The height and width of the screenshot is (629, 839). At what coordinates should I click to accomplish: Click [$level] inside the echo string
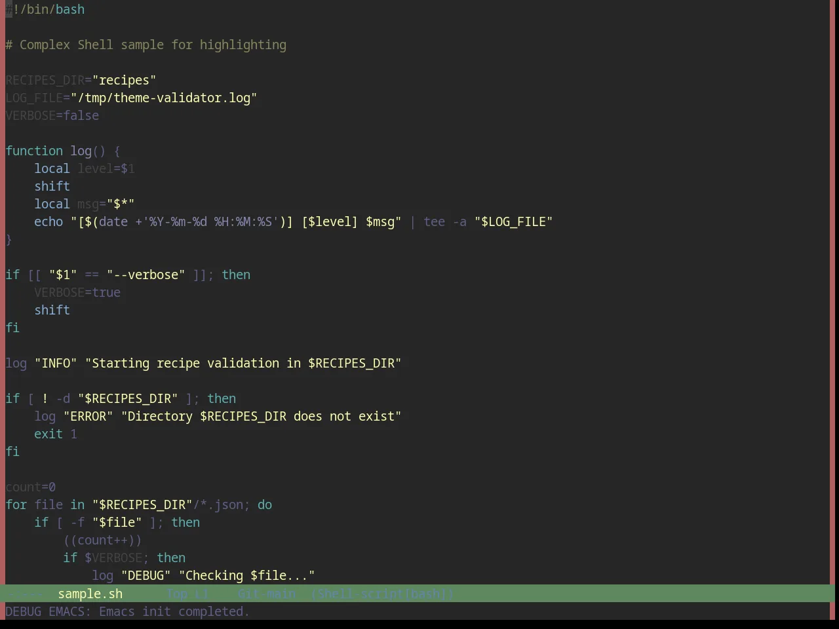pyautogui.click(x=330, y=222)
